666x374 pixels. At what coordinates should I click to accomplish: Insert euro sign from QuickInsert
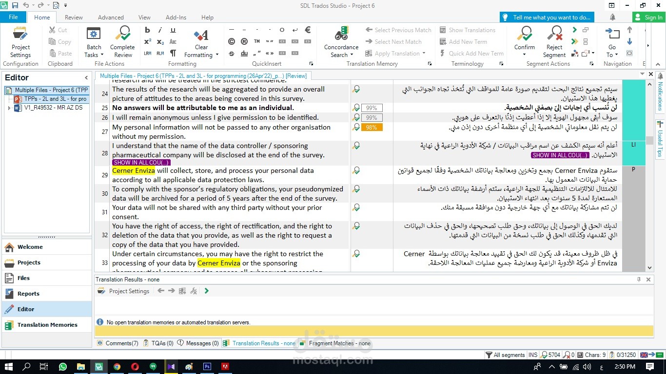coord(308,30)
